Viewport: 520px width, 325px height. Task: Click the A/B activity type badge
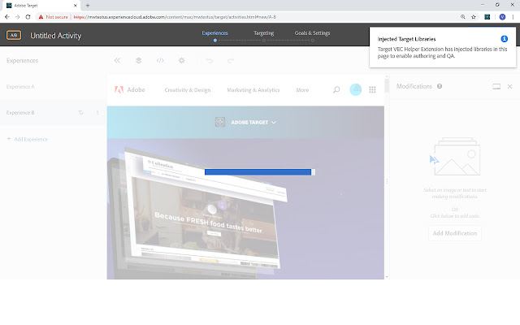(x=14, y=35)
